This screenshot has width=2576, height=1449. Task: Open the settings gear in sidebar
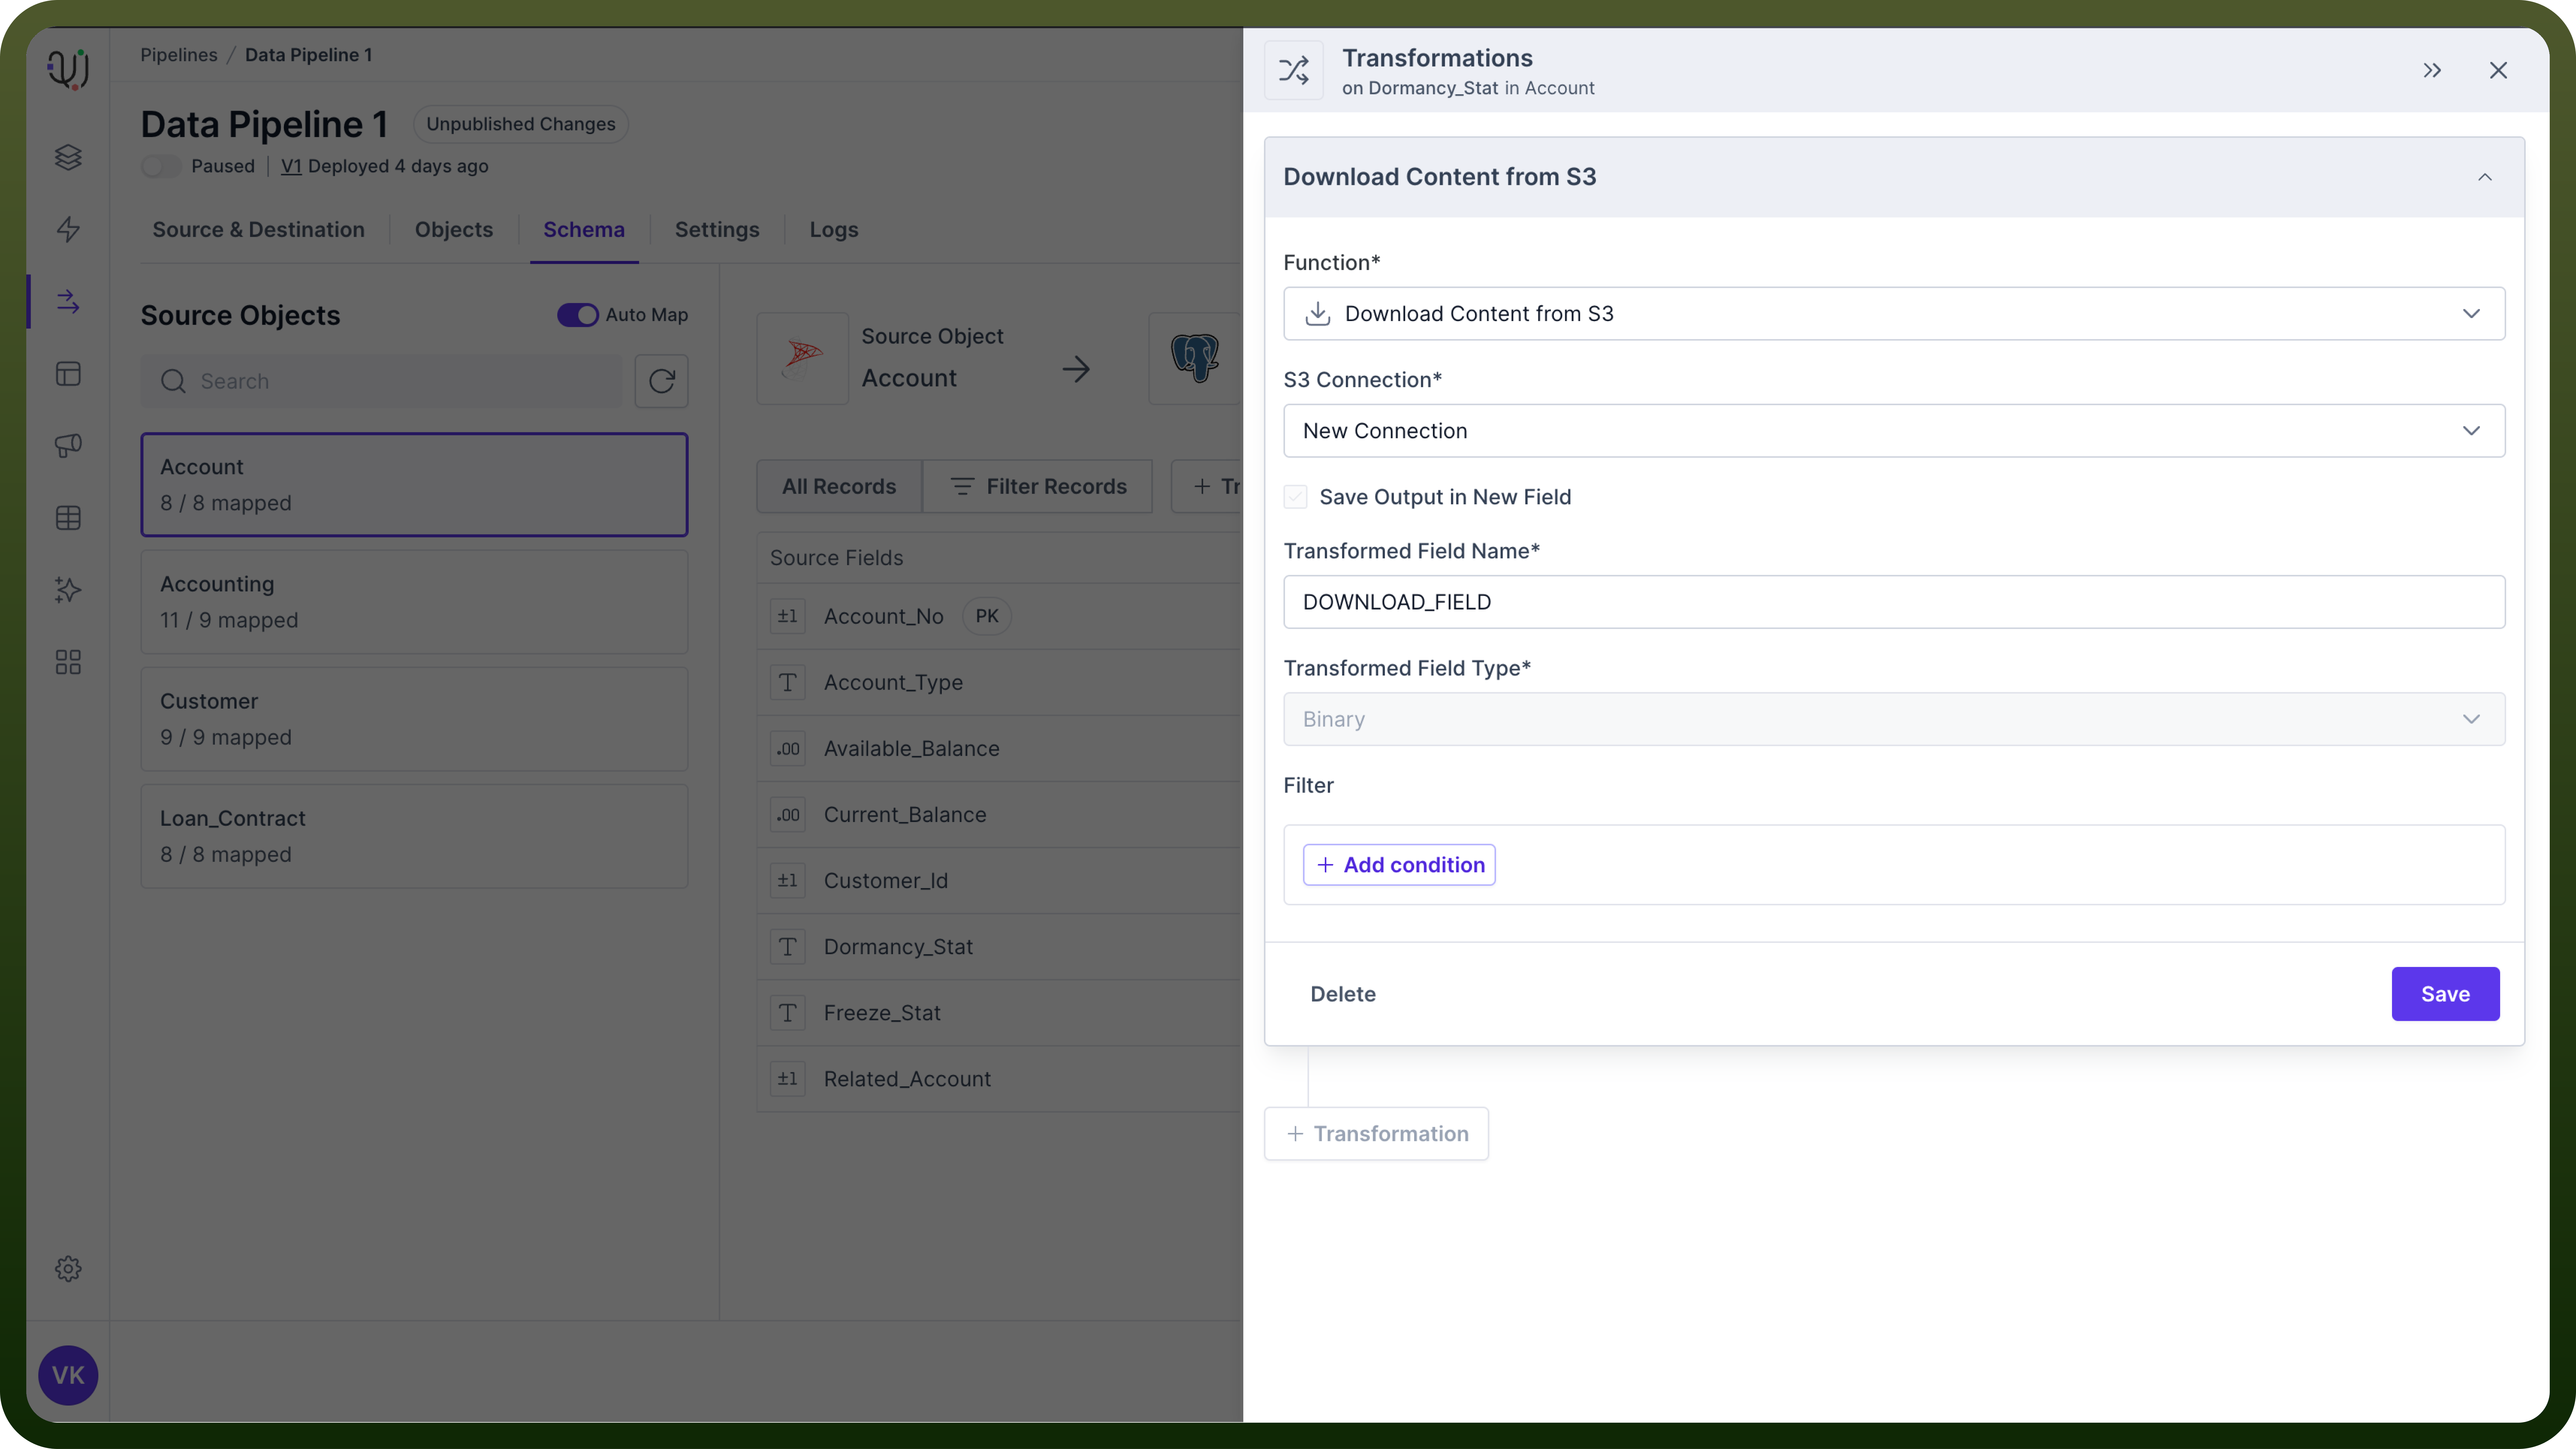coord(68,1269)
